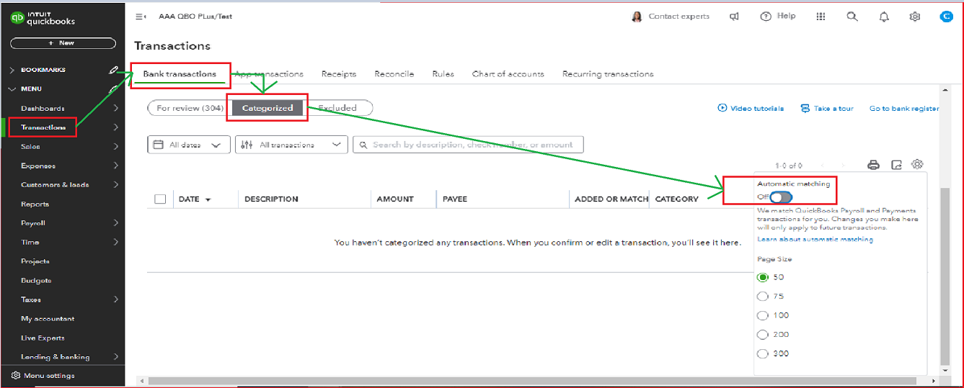Screen dimensions: 964x388
Task: Click the table settings gear icon
Action: coord(917,164)
